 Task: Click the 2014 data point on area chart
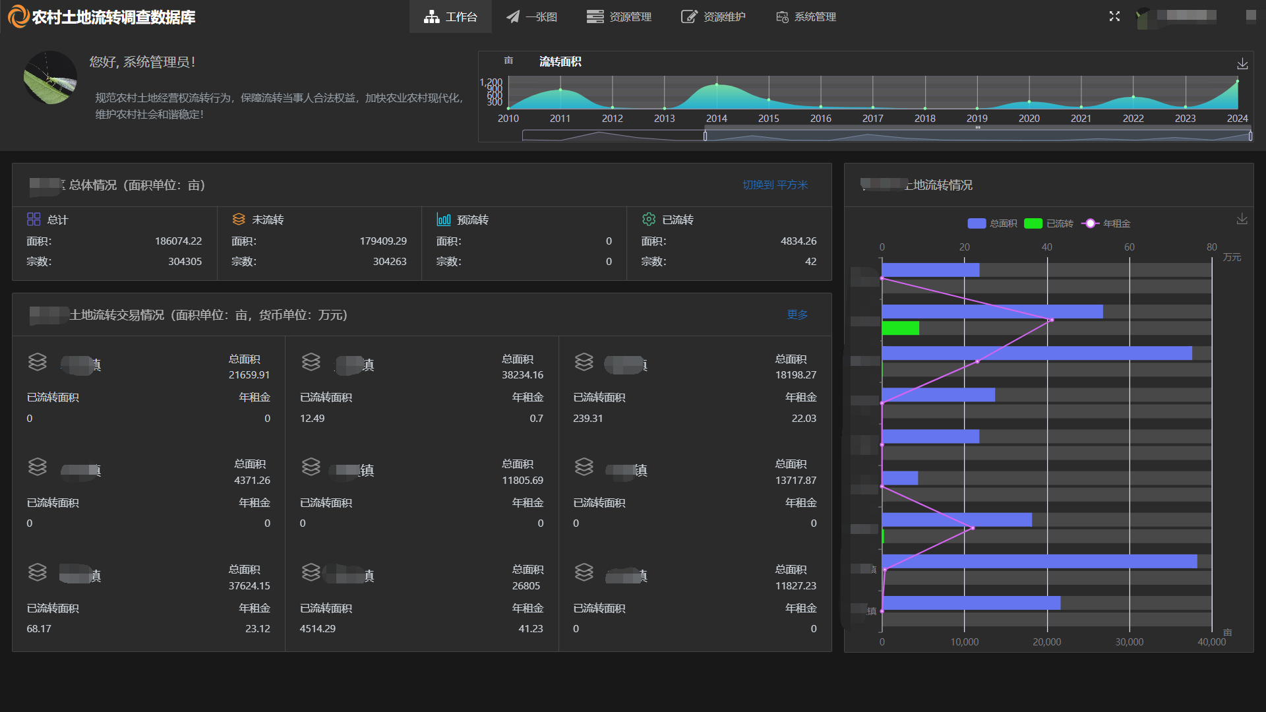coord(717,84)
